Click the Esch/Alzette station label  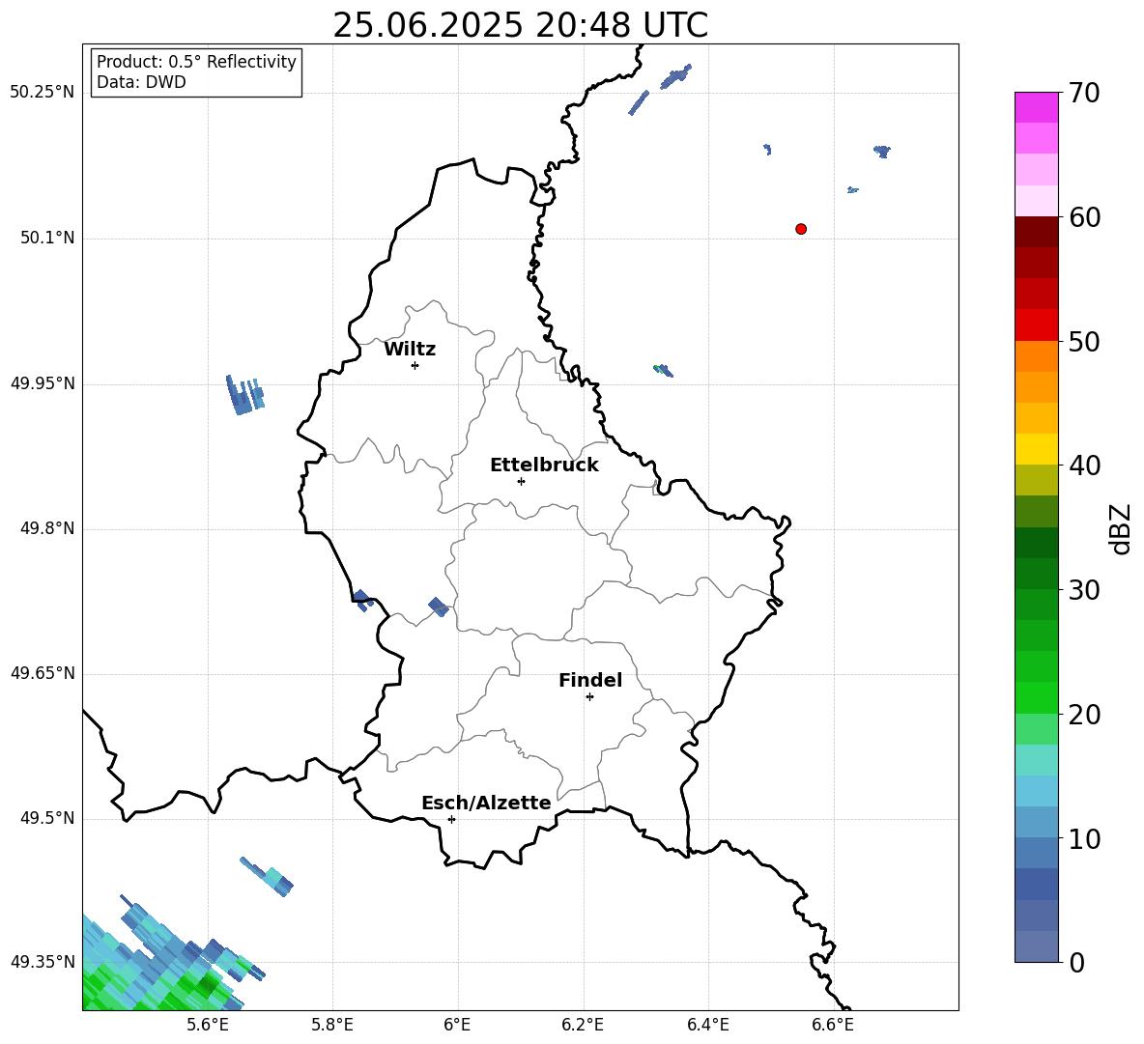(486, 803)
